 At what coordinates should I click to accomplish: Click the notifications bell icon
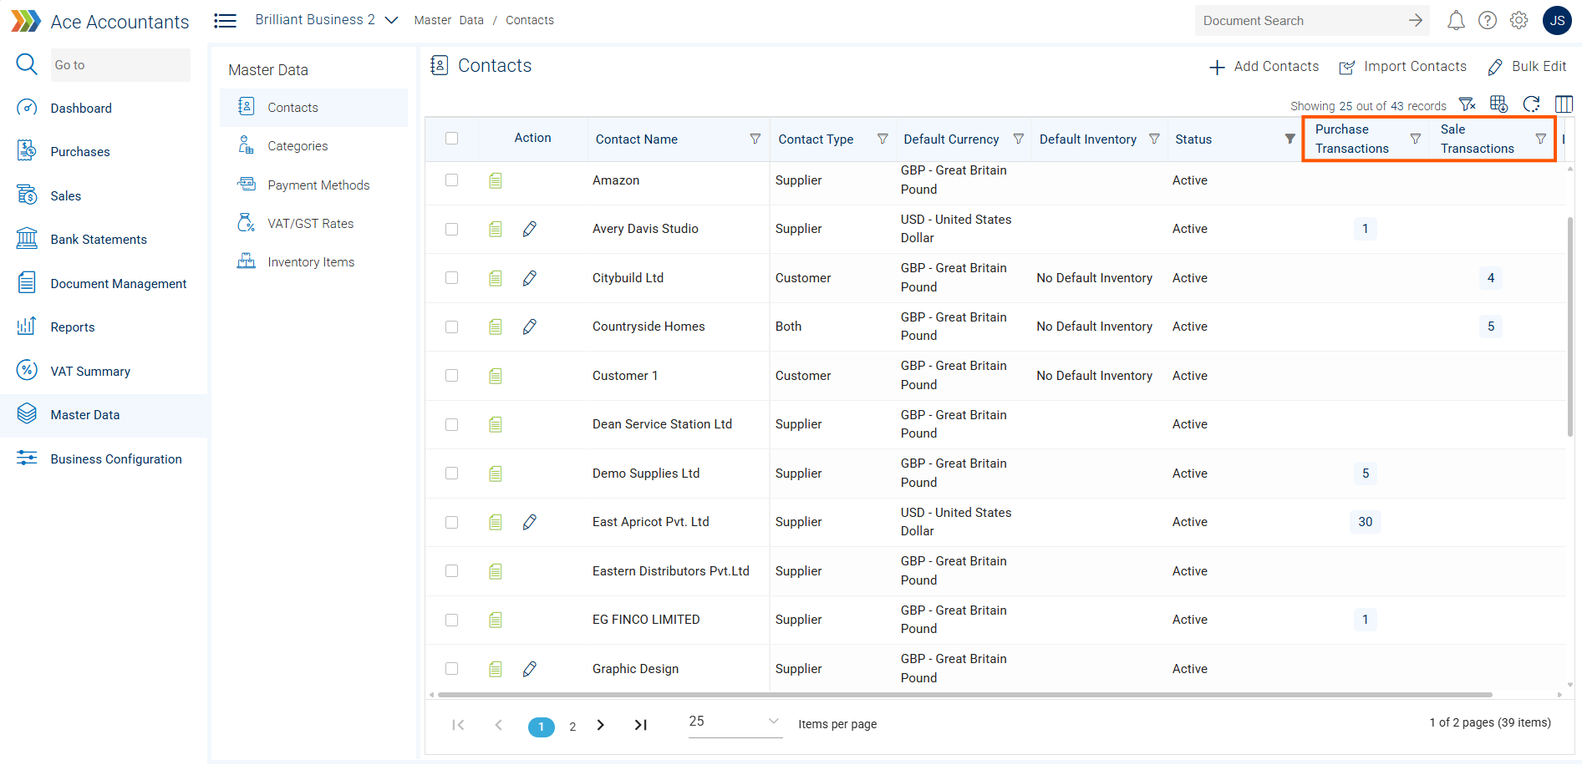(1456, 21)
